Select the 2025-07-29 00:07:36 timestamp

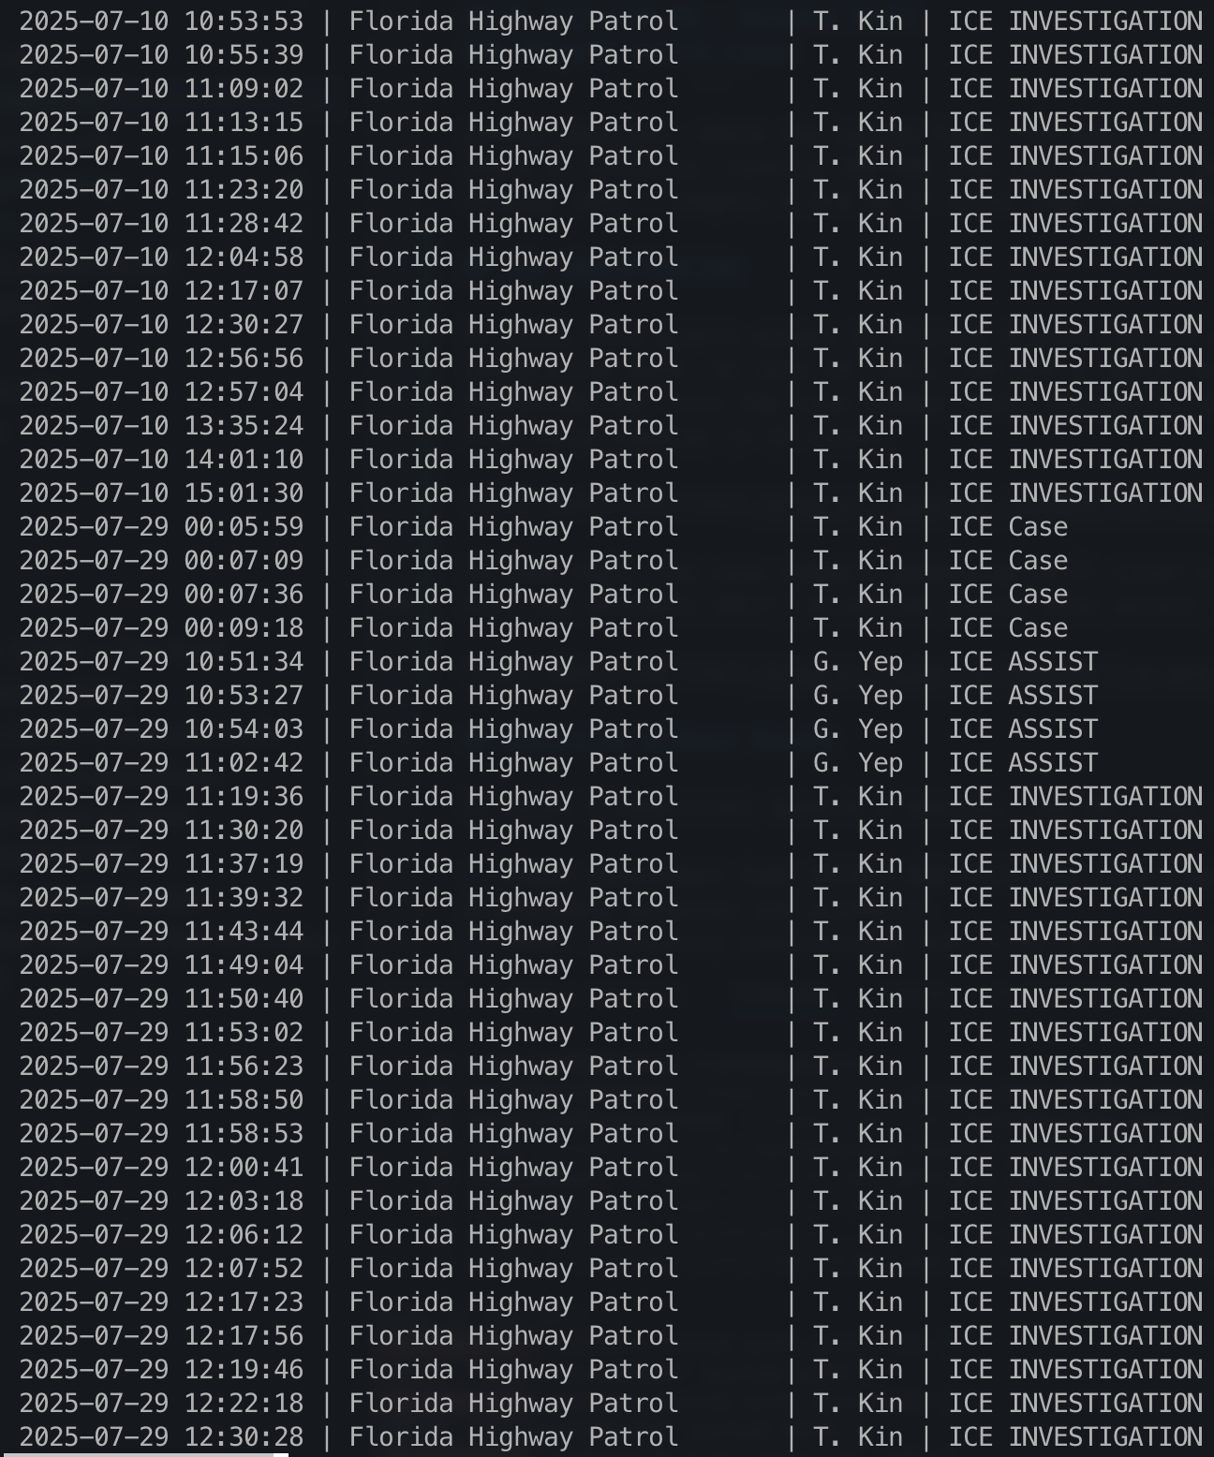(x=161, y=595)
